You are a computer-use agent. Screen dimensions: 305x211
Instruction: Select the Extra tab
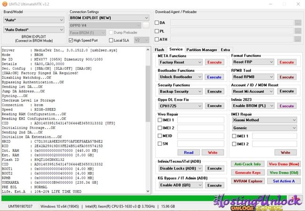click(x=226, y=49)
